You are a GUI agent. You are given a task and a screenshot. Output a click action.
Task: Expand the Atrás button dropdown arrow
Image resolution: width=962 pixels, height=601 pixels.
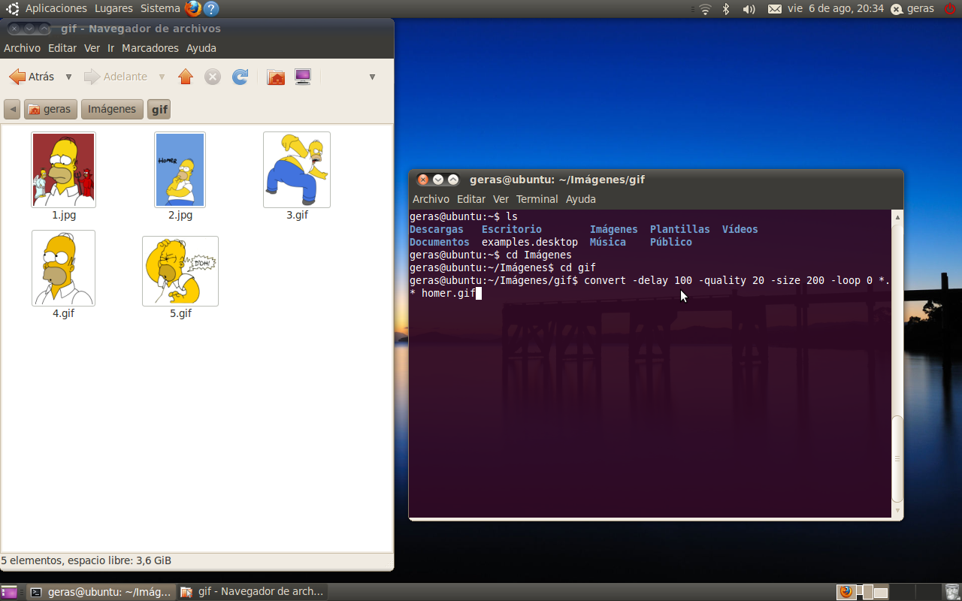pyautogui.click(x=68, y=76)
